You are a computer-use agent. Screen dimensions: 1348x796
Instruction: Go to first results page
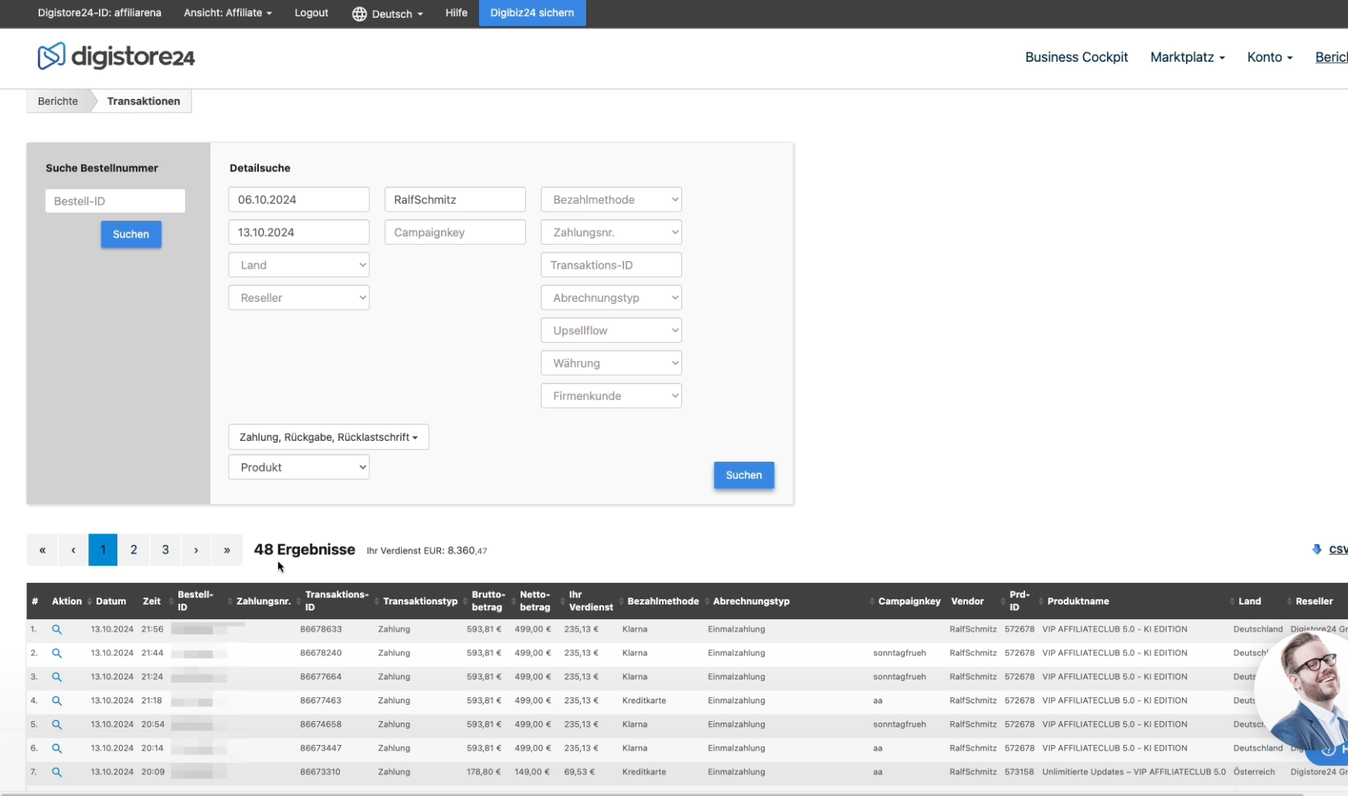42,550
